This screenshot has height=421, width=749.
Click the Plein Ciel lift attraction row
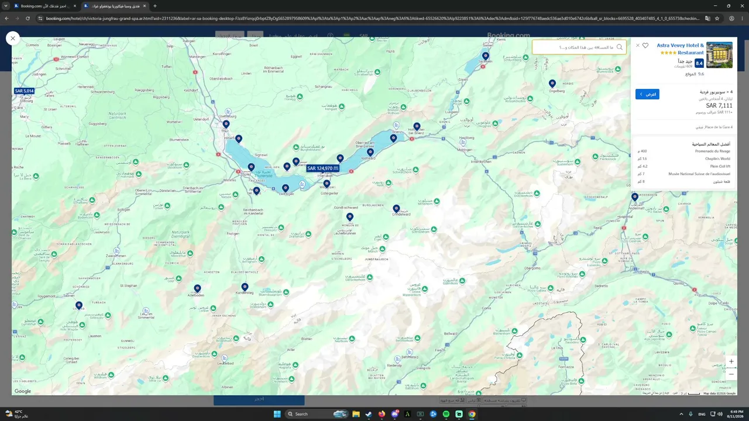coord(683,167)
